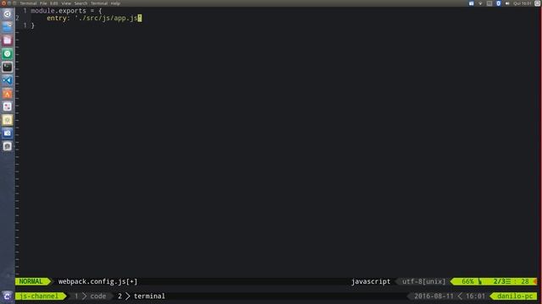Launch the Files manager from dock

[x=8, y=27]
